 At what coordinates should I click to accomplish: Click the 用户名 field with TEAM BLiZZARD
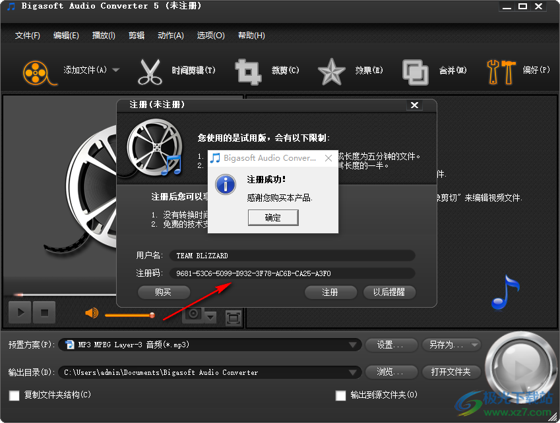tap(292, 256)
